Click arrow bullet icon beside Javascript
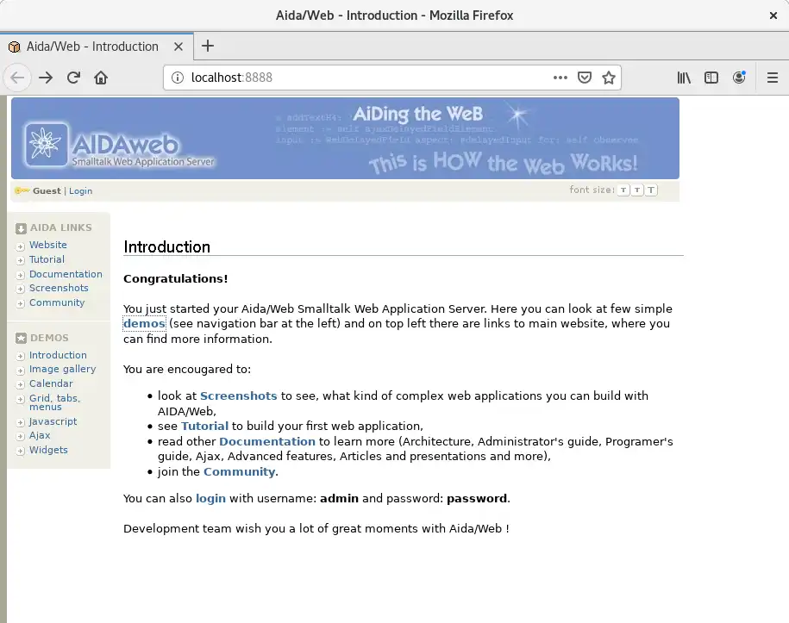The width and height of the screenshot is (789, 623). pos(20,422)
